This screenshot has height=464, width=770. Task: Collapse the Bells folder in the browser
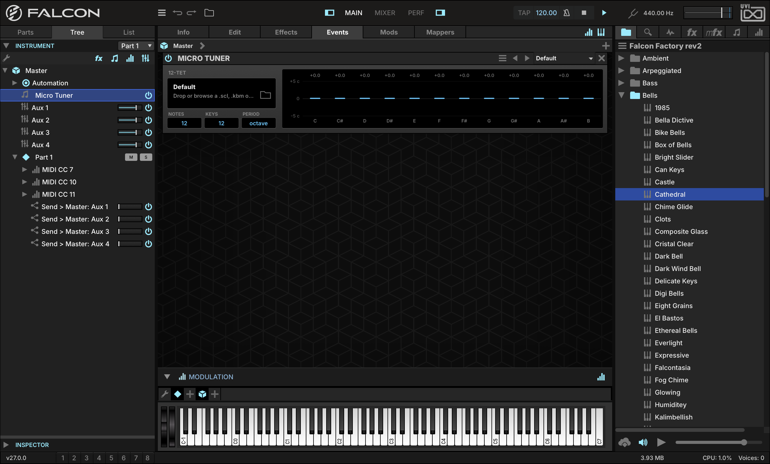click(x=621, y=95)
